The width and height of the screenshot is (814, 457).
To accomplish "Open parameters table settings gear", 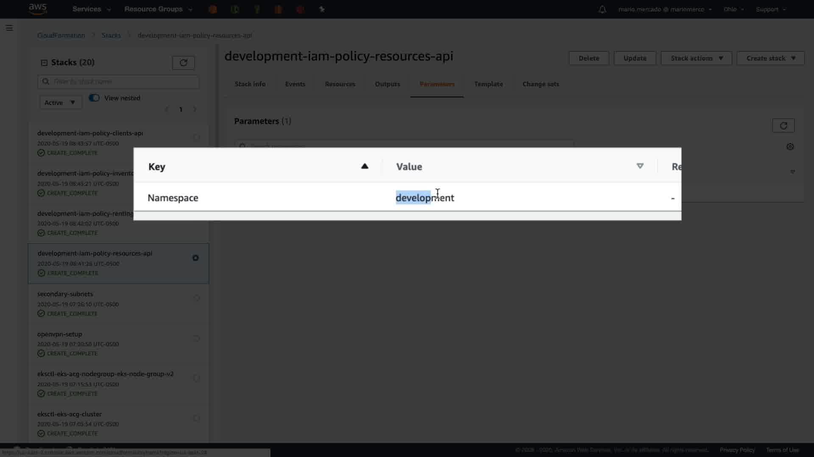I will coord(790,146).
